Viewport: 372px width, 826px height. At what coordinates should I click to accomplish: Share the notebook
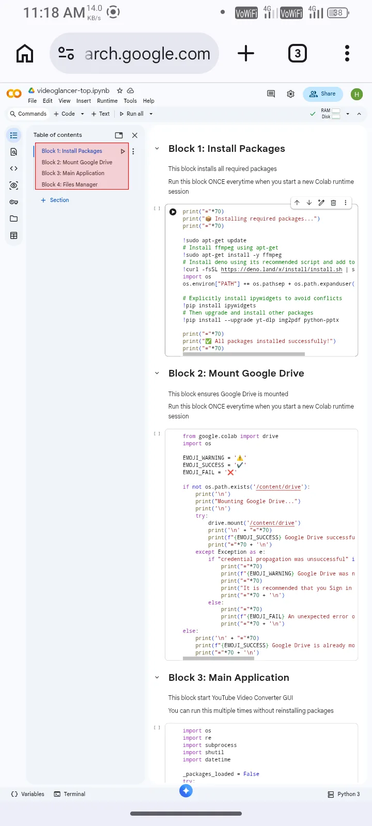323,94
